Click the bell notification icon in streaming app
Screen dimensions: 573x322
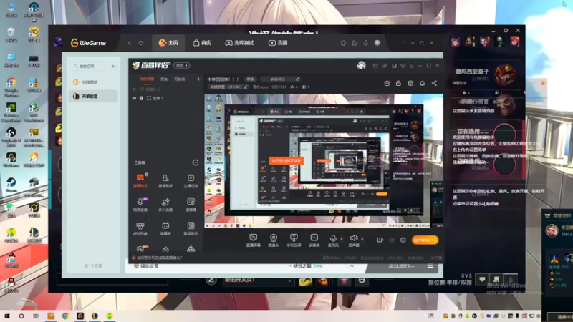click(422, 83)
